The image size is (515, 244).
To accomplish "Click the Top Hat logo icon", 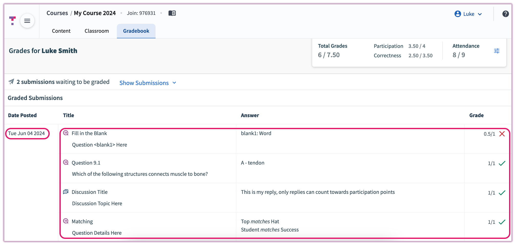I will click(12, 20).
